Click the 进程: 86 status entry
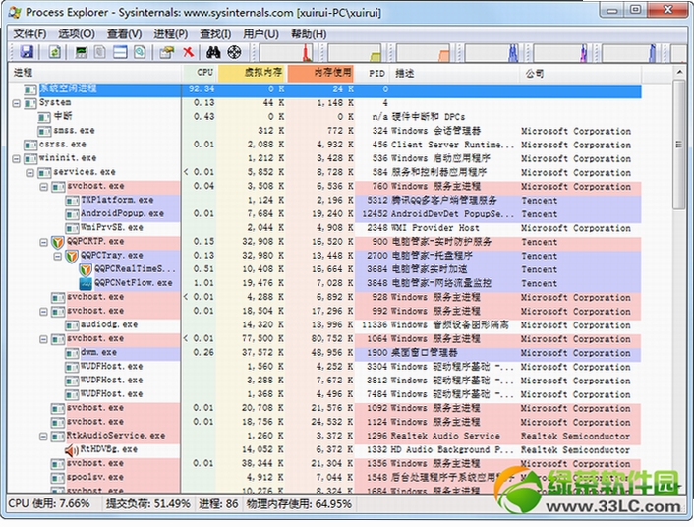The height and width of the screenshot is (527, 694). coord(218,504)
